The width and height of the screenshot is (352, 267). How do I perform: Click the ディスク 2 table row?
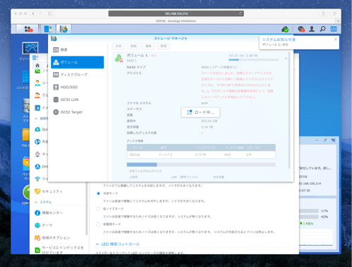tap(201, 155)
